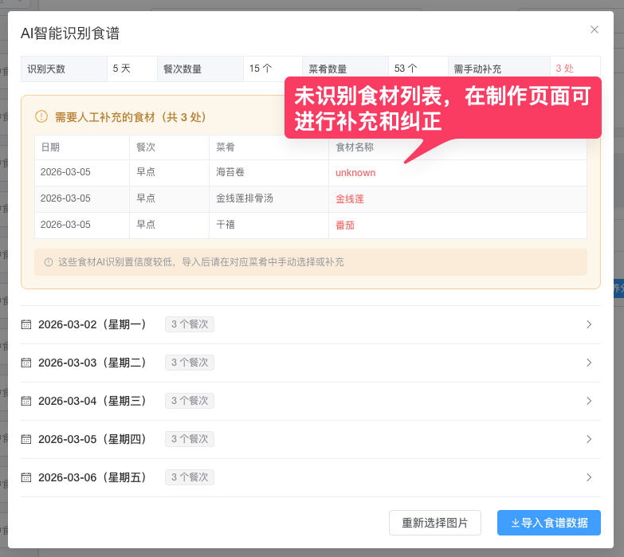Click the 2026-03-03 (星期二) date label

[92, 363]
